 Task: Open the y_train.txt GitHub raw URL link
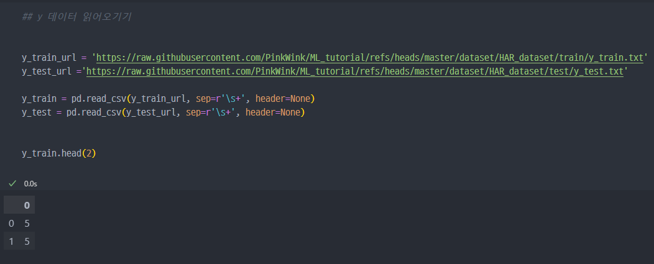tap(370, 58)
